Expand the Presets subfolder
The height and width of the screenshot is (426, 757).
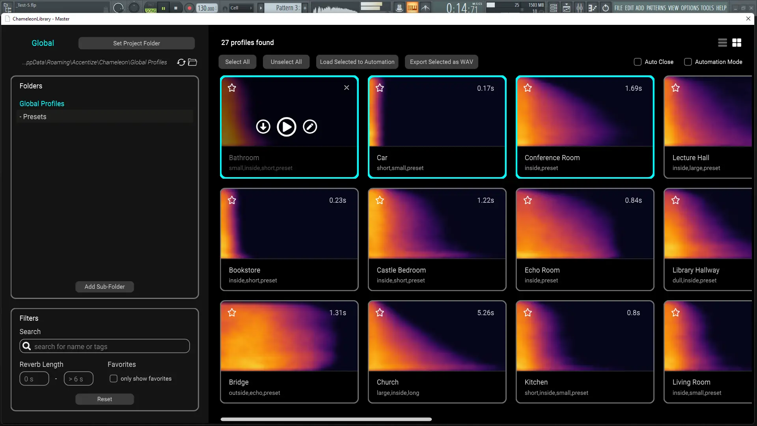point(34,117)
